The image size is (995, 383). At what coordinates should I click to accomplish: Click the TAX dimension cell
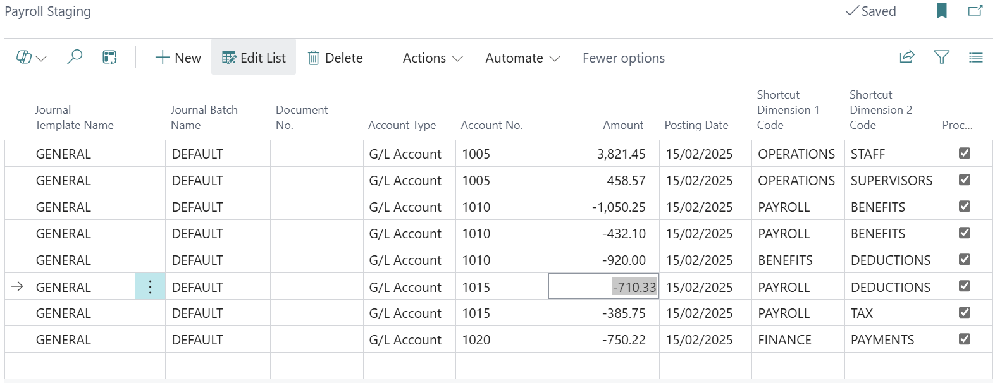(891, 313)
